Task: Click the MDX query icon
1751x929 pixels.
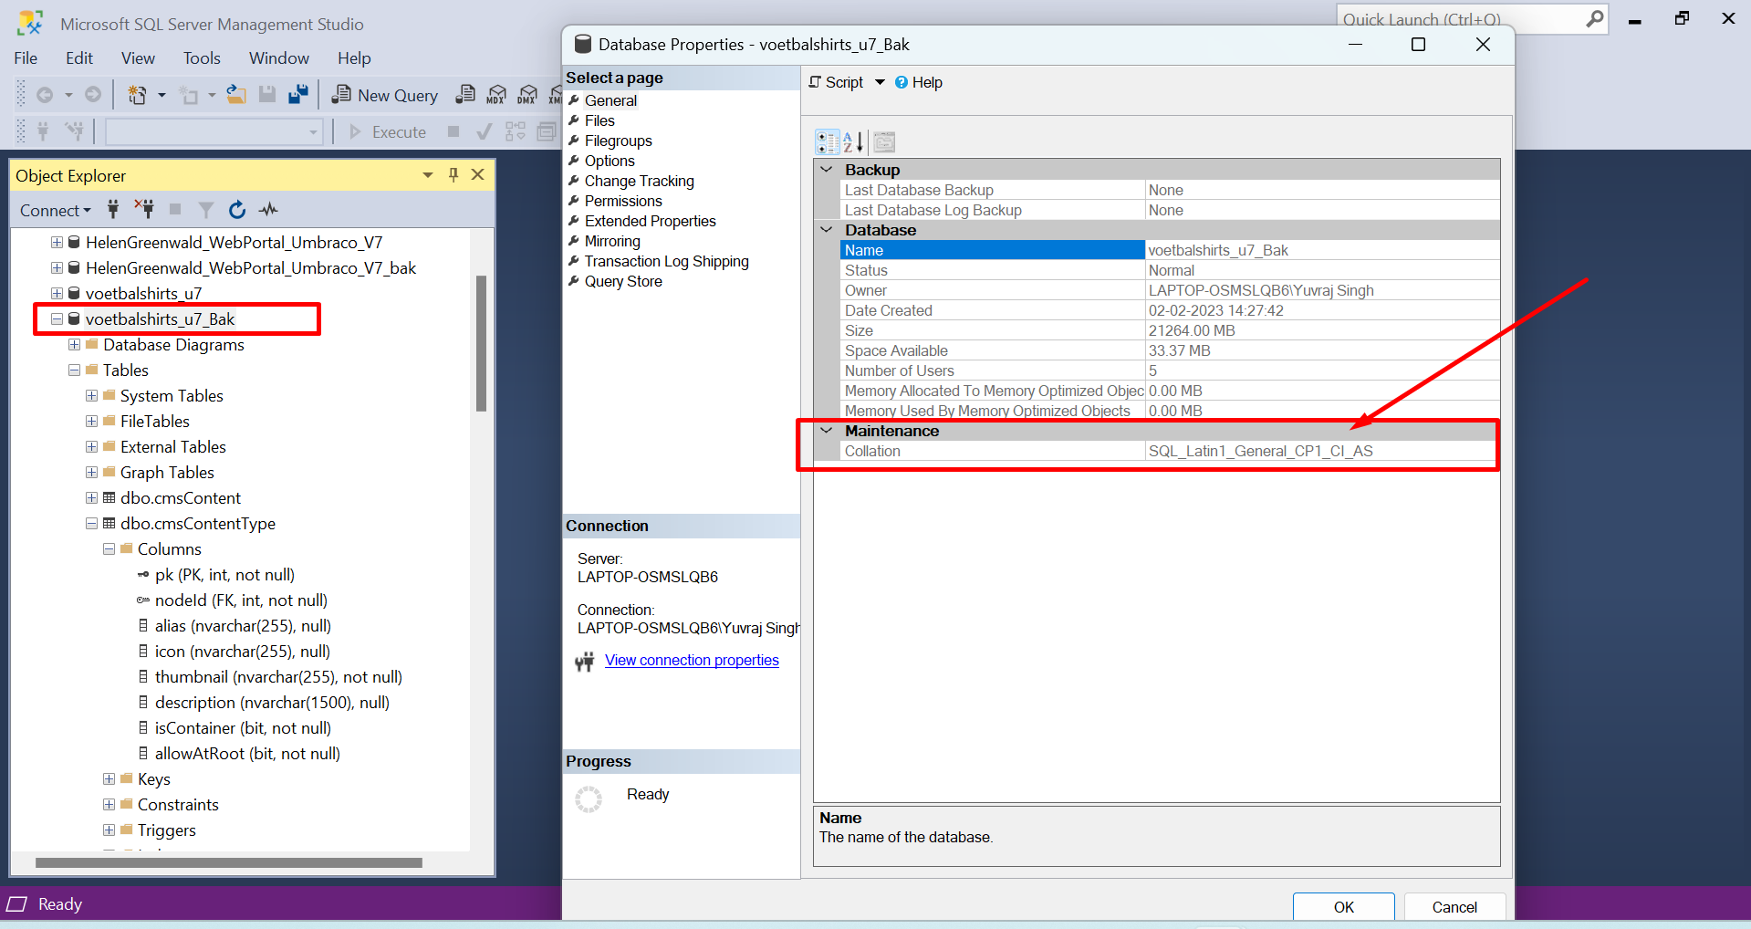Action: pyautogui.click(x=496, y=95)
